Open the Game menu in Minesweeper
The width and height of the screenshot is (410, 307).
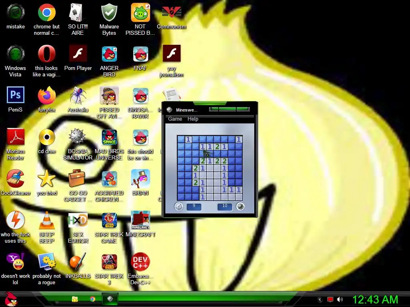click(175, 119)
